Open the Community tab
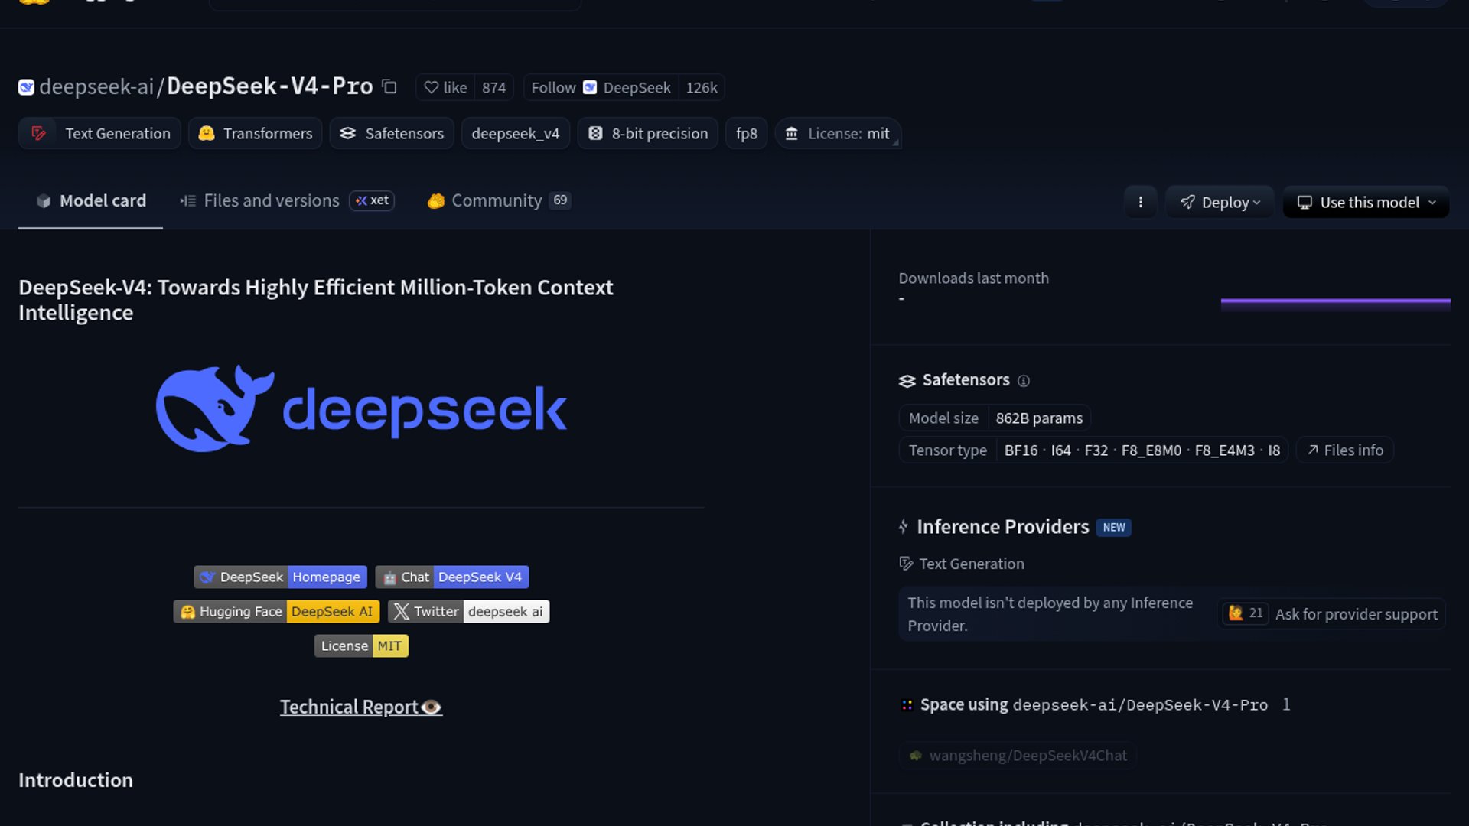 [497, 200]
